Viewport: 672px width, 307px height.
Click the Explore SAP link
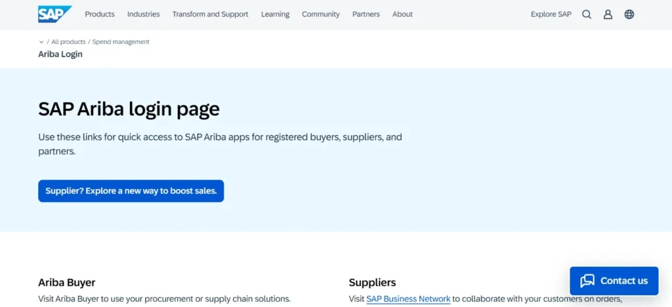point(551,14)
